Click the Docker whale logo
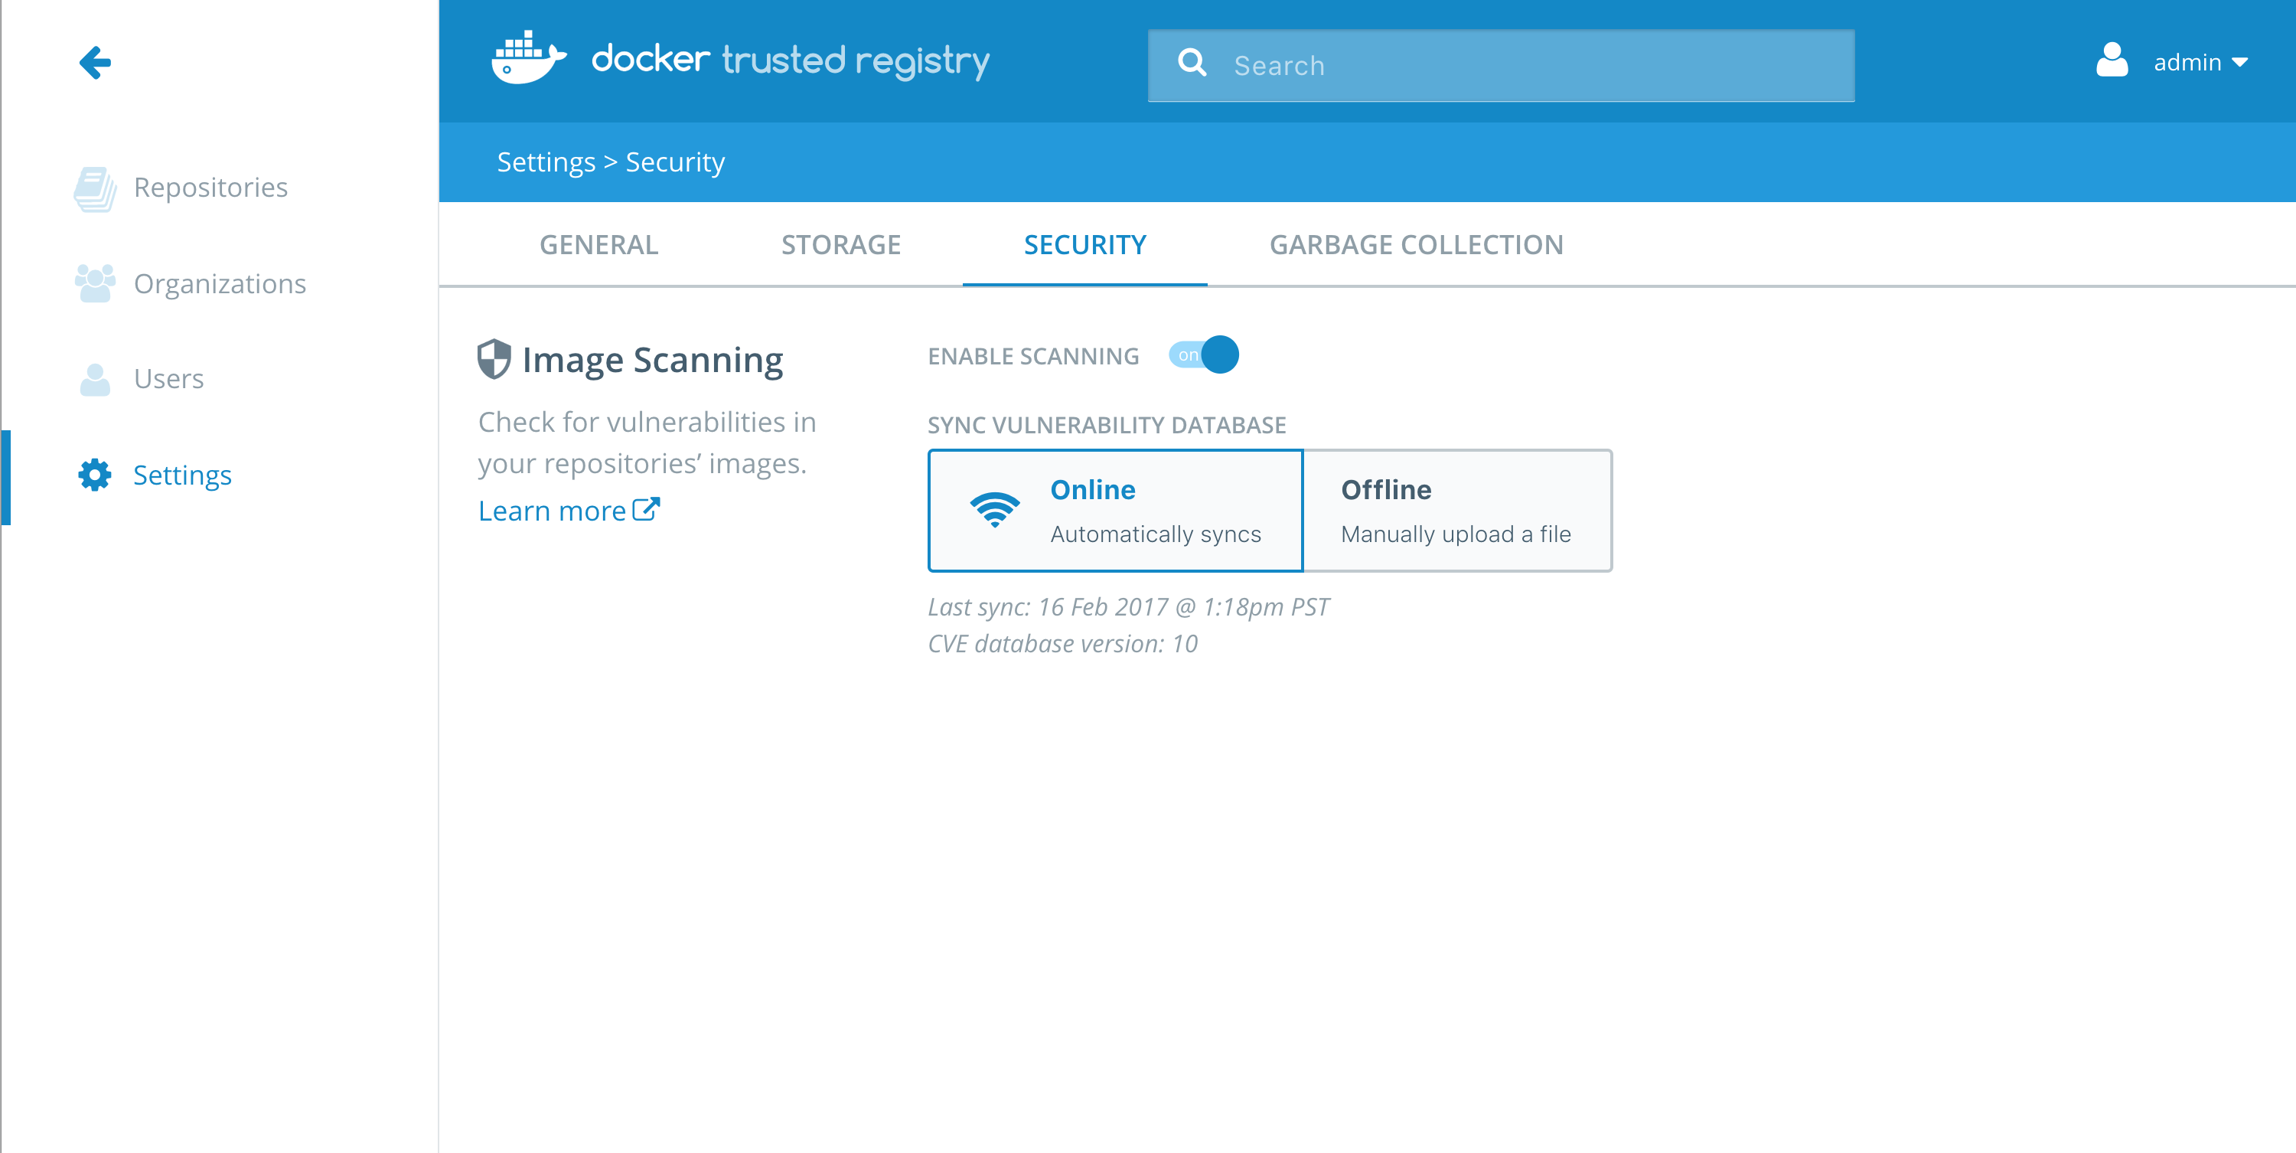This screenshot has height=1153, width=2296. coord(529,59)
